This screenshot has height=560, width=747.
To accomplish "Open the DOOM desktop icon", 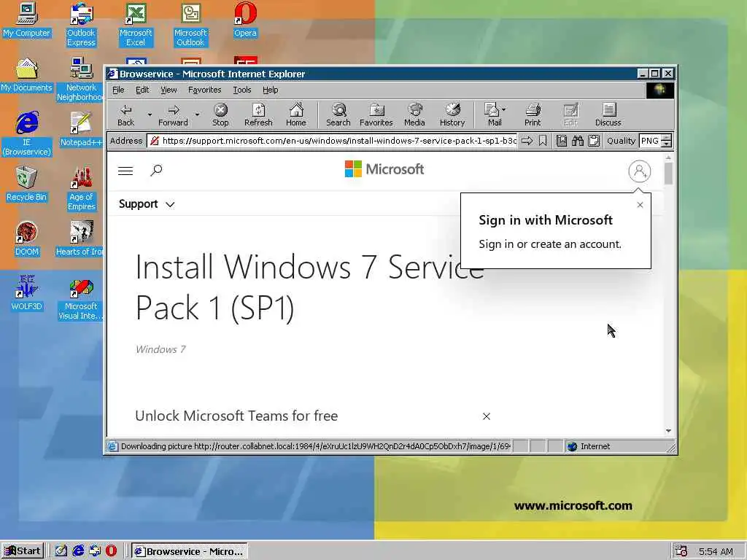I will point(27,238).
